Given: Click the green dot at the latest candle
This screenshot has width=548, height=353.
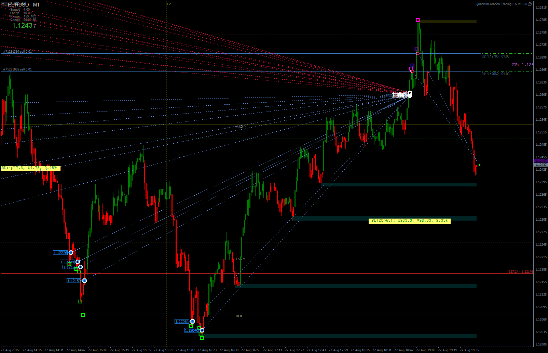Looking at the screenshot, I should click(480, 165).
